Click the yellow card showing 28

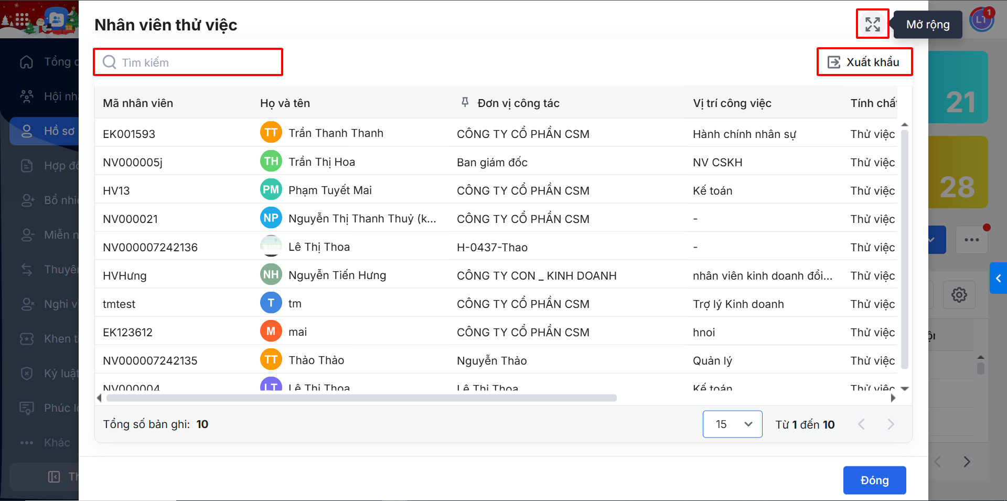pyautogui.click(x=958, y=172)
